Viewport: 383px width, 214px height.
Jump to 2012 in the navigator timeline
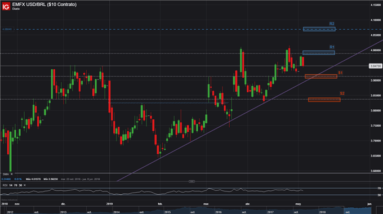[10, 212]
